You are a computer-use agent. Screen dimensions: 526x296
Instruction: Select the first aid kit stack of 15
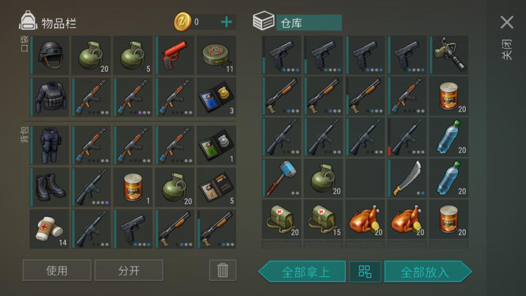click(x=323, y=219)
